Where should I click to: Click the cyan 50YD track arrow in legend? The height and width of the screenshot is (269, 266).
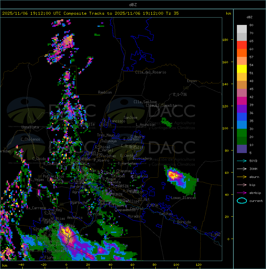[x=242, y=161]
